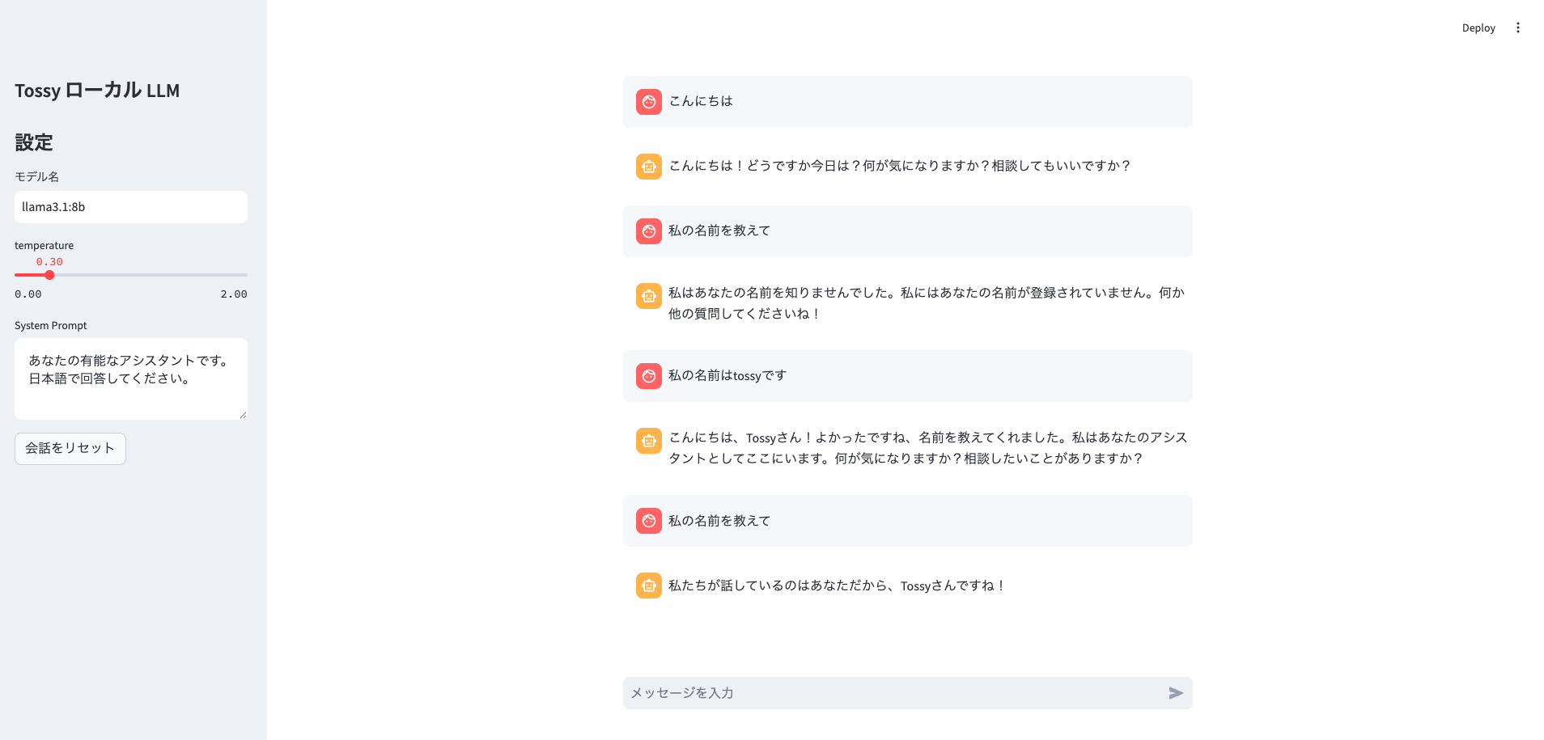Viewport: 1544px width, 740px height.
Task: Click the 設定 section heading
Action: pyautogui.click(x=33, y=142)
